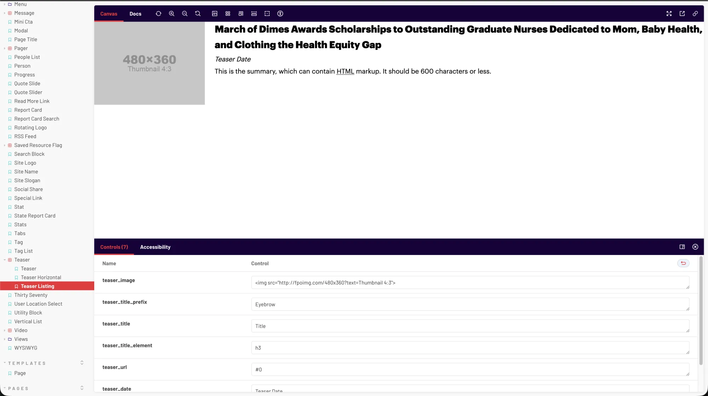Click the controls panel vertical scrollbar
708x396 pixels.
(x=701, y=310)
